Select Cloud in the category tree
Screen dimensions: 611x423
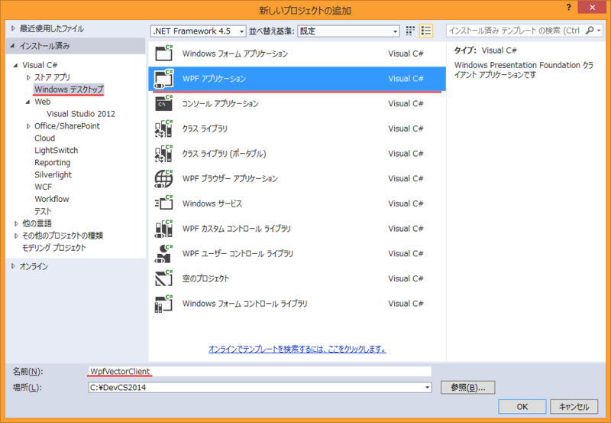coord(45,138)
